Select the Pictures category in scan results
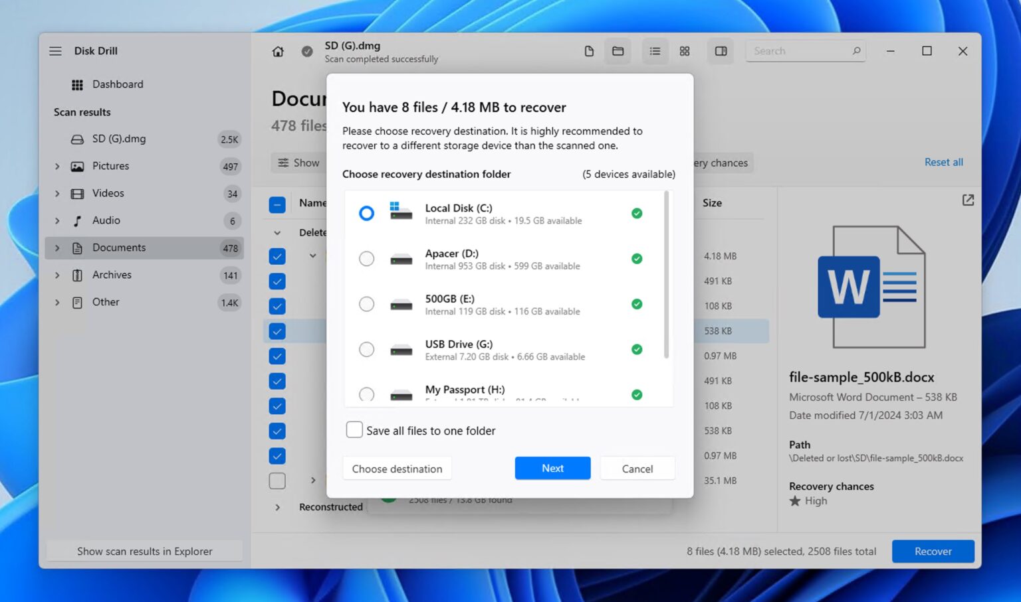1021x602 pixels. [110, 166]
